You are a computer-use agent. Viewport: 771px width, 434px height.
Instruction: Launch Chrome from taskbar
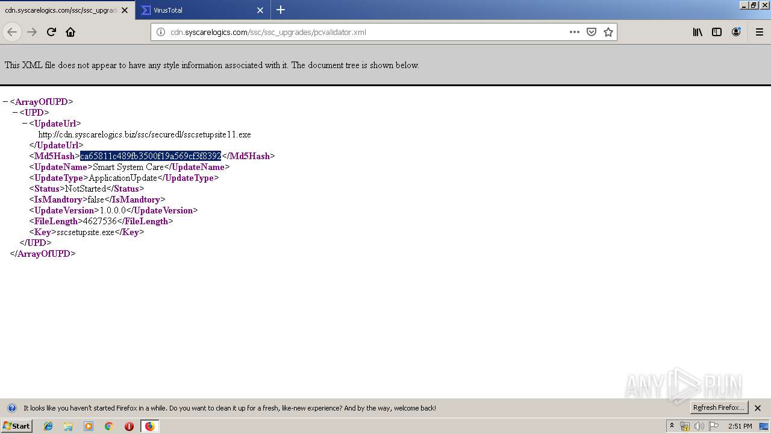click(109, 426)
